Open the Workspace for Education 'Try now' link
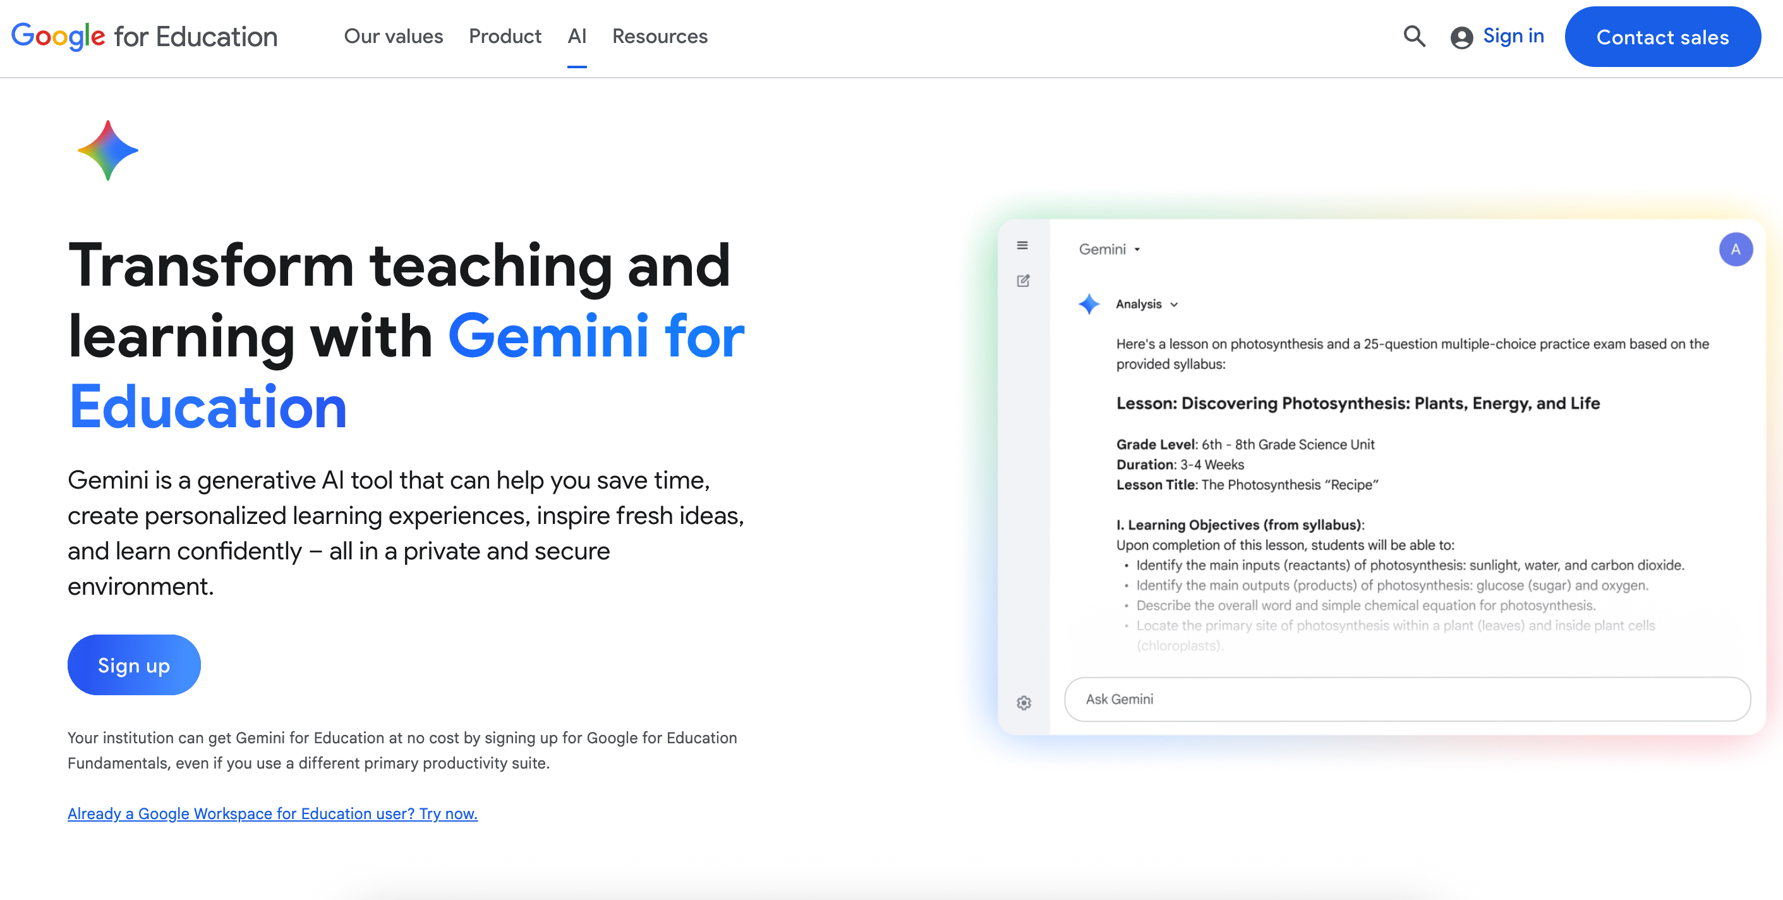This screenshot has height=900, width=1783. click(272, 813)
